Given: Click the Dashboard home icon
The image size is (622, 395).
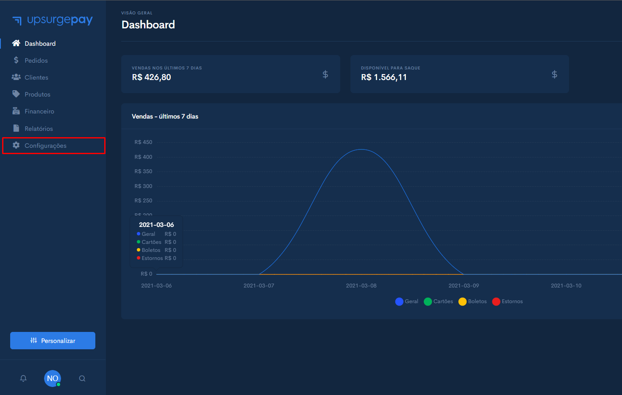Looking at the screenshot, I should click(x=16, y=43).
